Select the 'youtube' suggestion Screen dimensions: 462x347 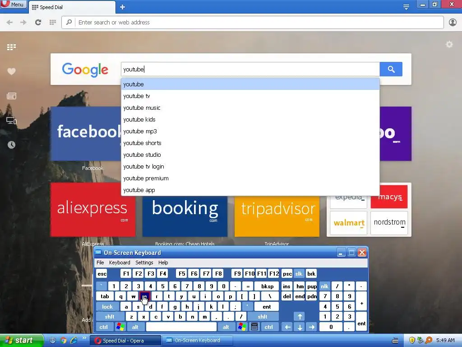pos(250,84)
